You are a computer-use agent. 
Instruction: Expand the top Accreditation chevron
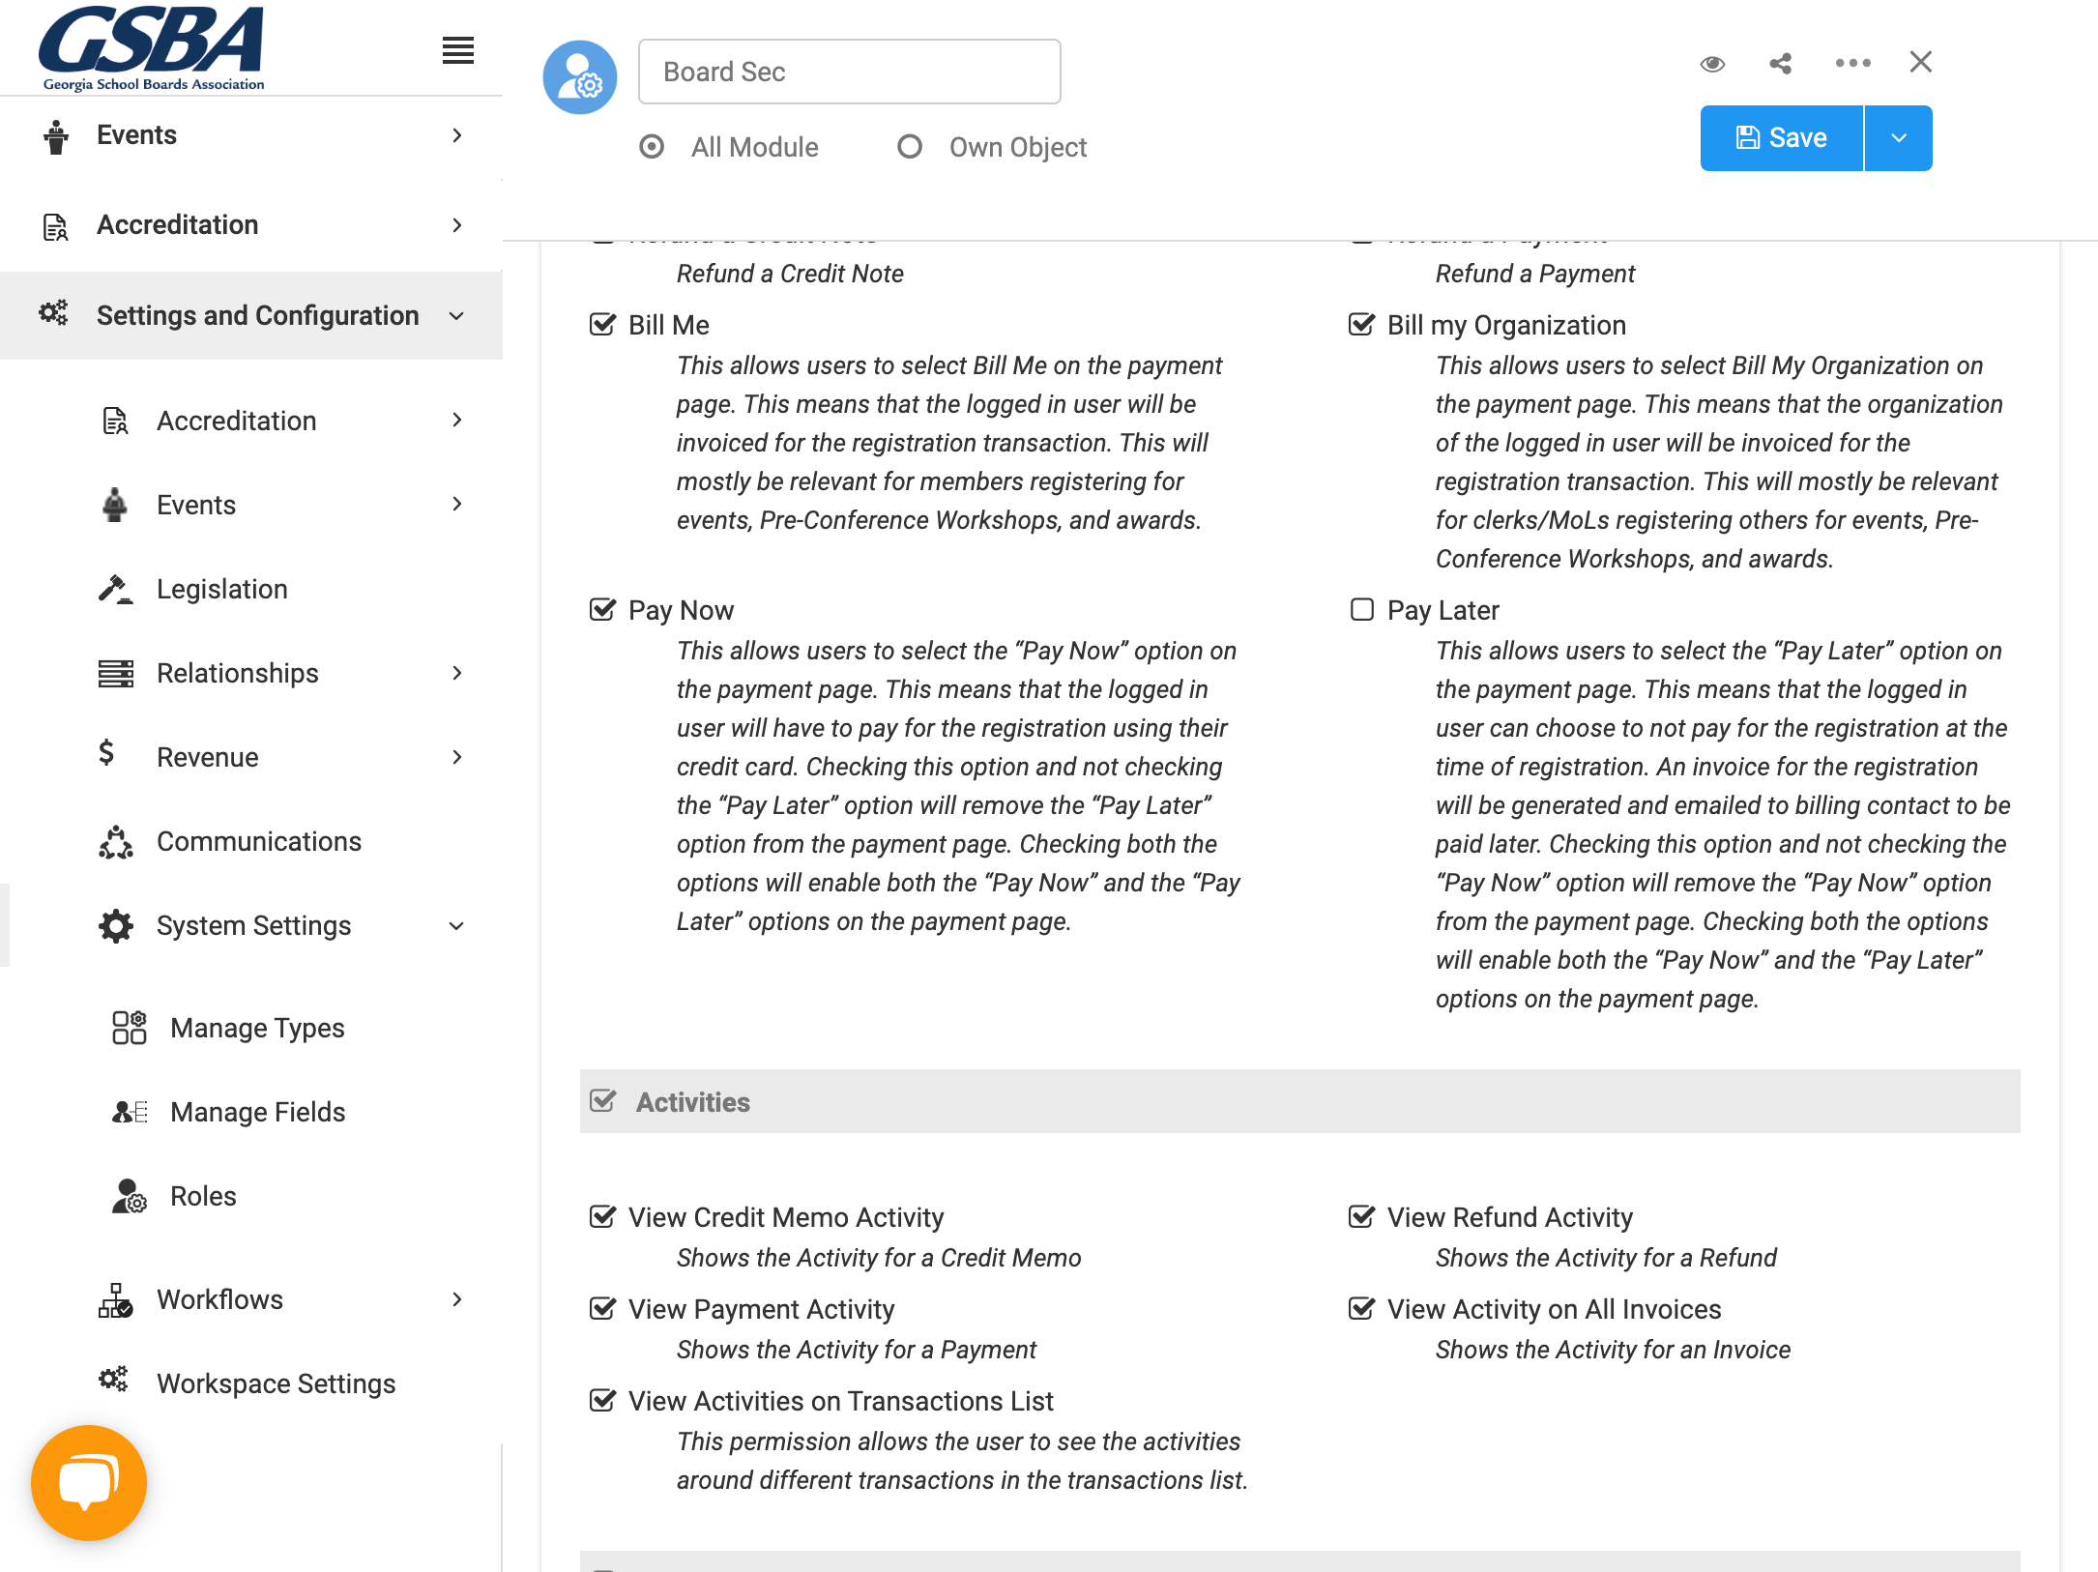(x=457, y=225)
